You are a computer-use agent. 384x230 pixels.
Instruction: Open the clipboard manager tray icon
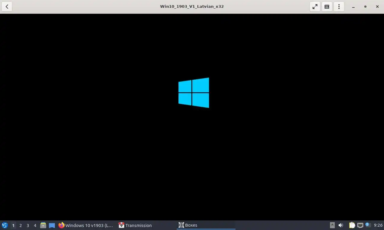coord(352,225)
